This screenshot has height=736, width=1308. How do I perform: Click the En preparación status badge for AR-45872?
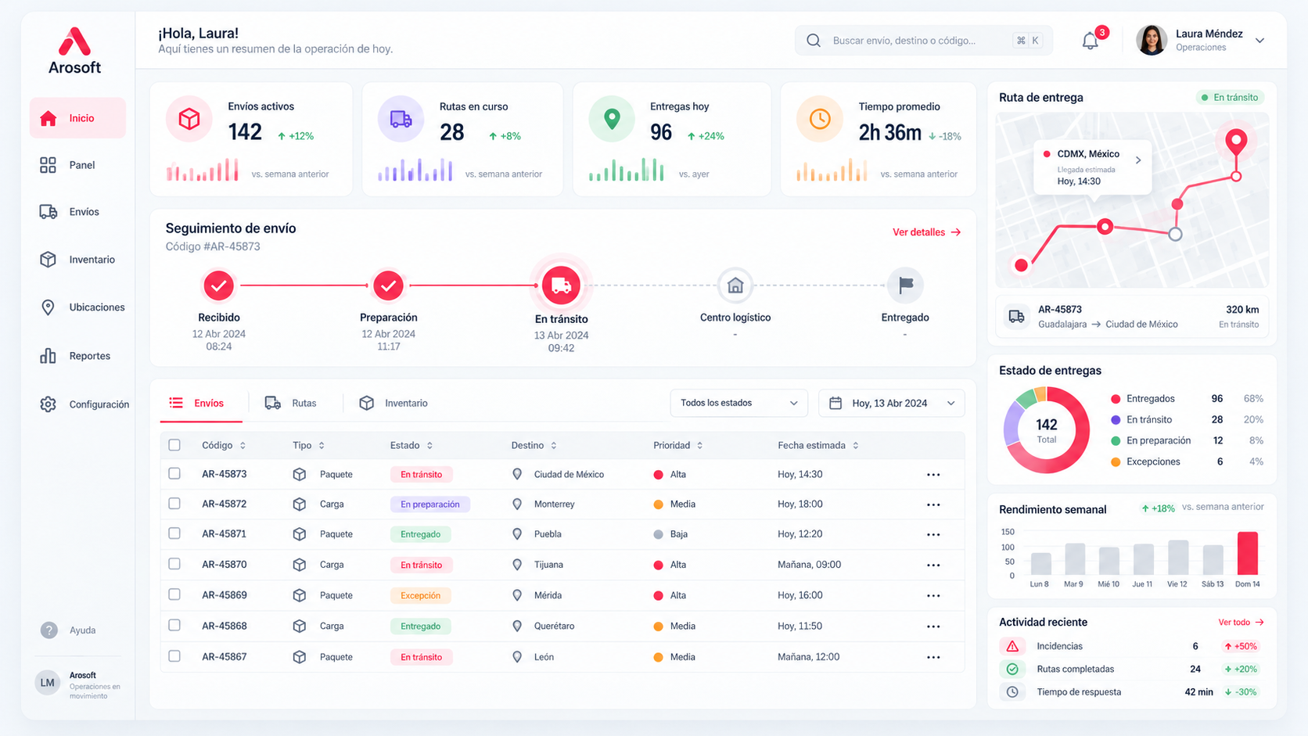click(430, 504)
